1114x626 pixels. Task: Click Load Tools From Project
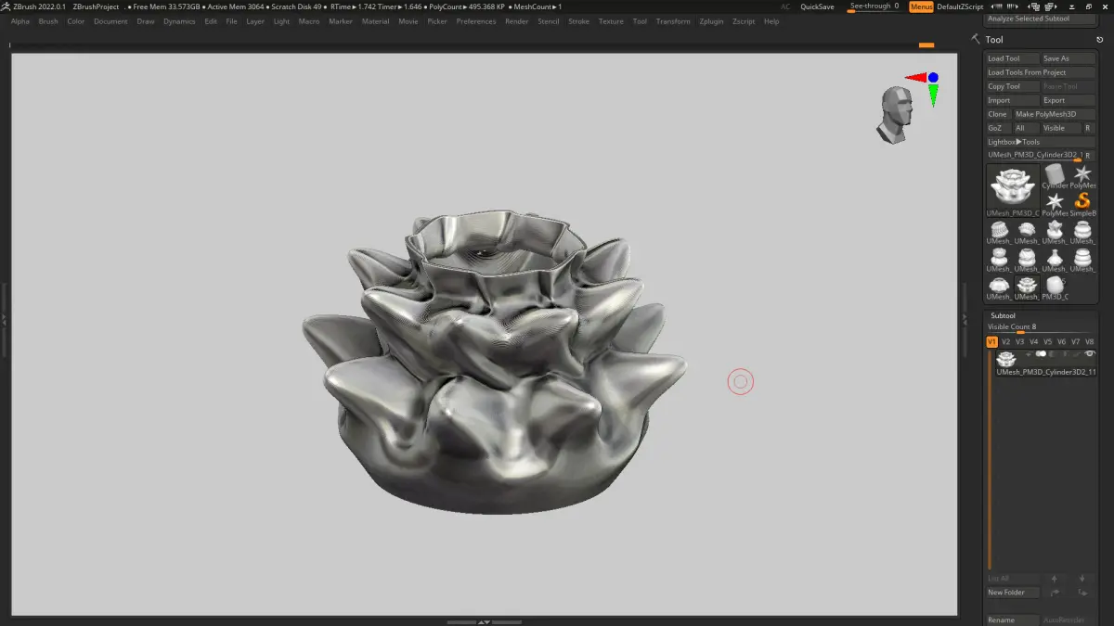click(1041, 72)
